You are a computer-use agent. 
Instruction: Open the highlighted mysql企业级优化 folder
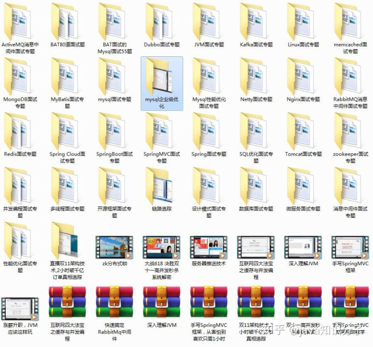[x=162, y=78]
